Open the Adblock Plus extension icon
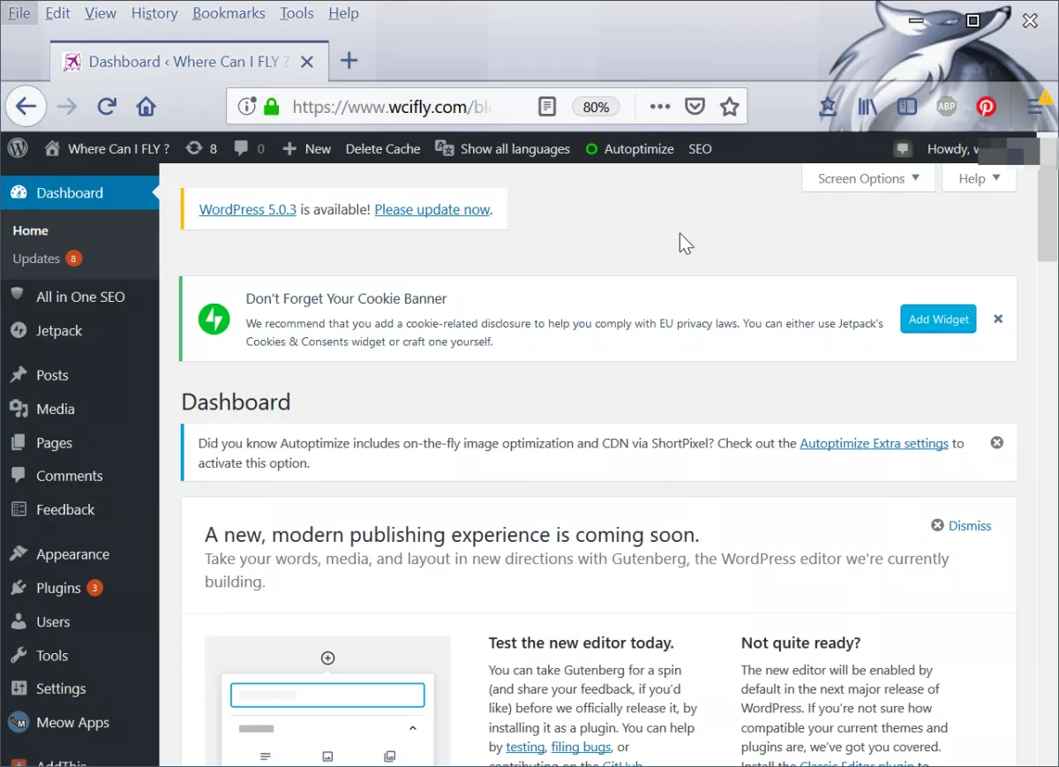The height and width of the screenshot is (767, 1059). coord(946,107)
